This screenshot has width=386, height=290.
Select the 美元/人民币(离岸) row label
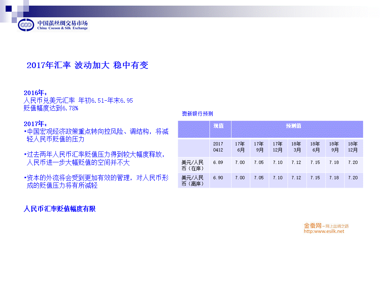193,180
